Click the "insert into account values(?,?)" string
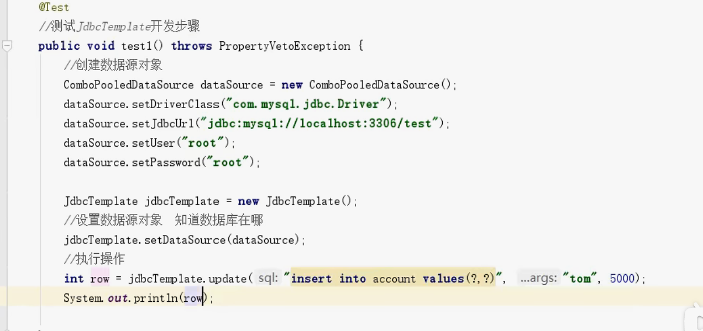The width and height of the screenshot is (703, 331). [394, 279]
